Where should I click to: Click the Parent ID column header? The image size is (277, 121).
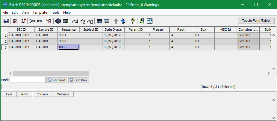[x=136, y=30]
